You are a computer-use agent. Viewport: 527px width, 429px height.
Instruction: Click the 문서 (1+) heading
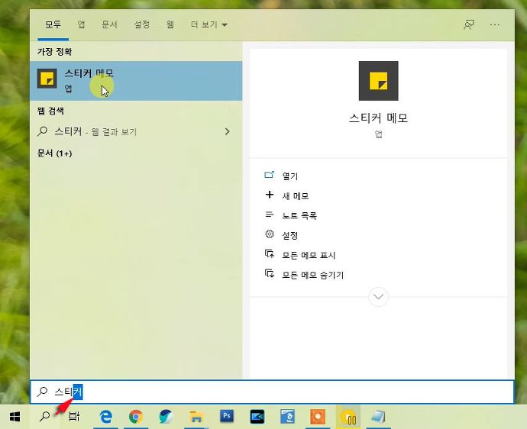[x=54, y=153]
